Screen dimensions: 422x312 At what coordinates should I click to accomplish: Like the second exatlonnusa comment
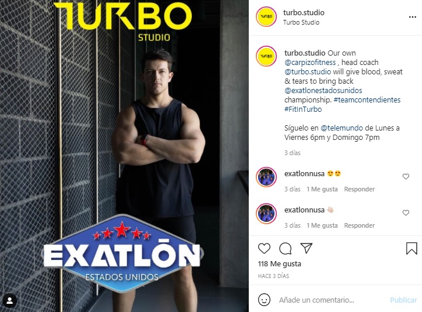[406, 212]
